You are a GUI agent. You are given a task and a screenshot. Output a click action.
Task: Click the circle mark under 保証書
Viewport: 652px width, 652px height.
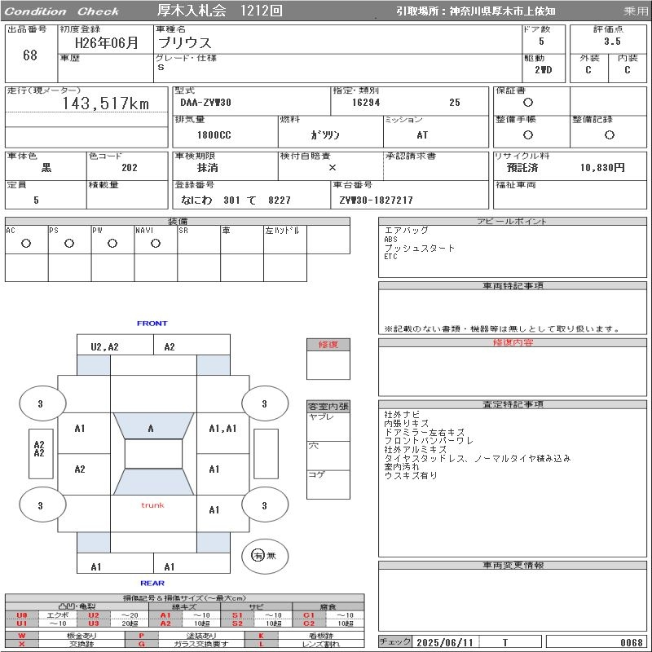tap(528, 103)
